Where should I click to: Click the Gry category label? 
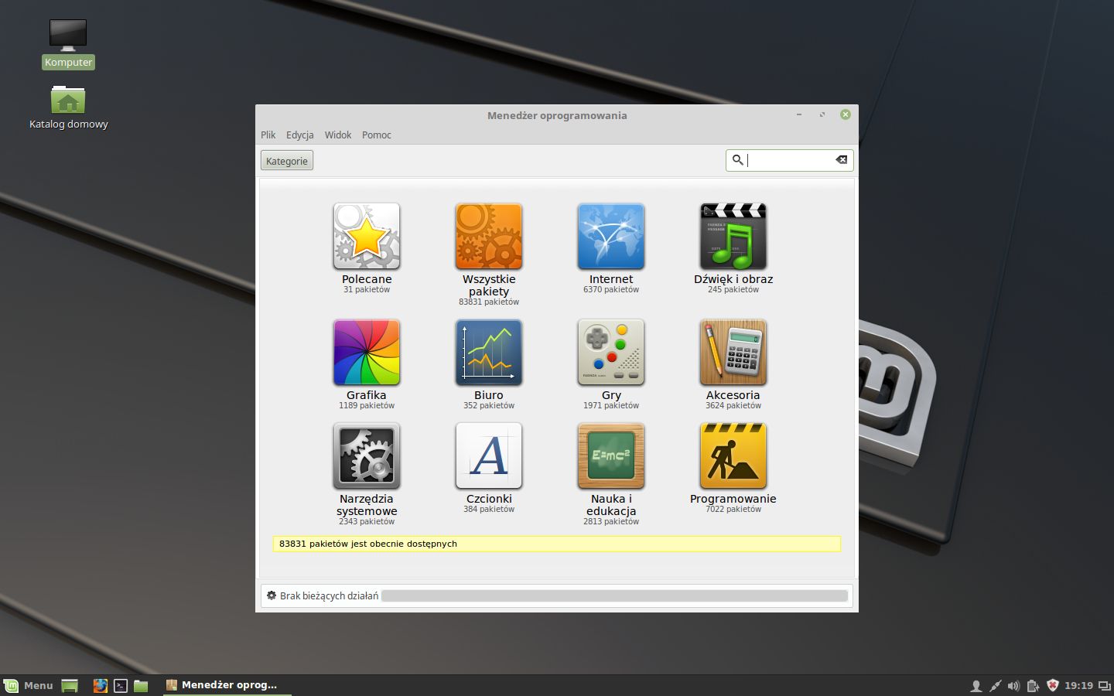(x=611, y=395)
